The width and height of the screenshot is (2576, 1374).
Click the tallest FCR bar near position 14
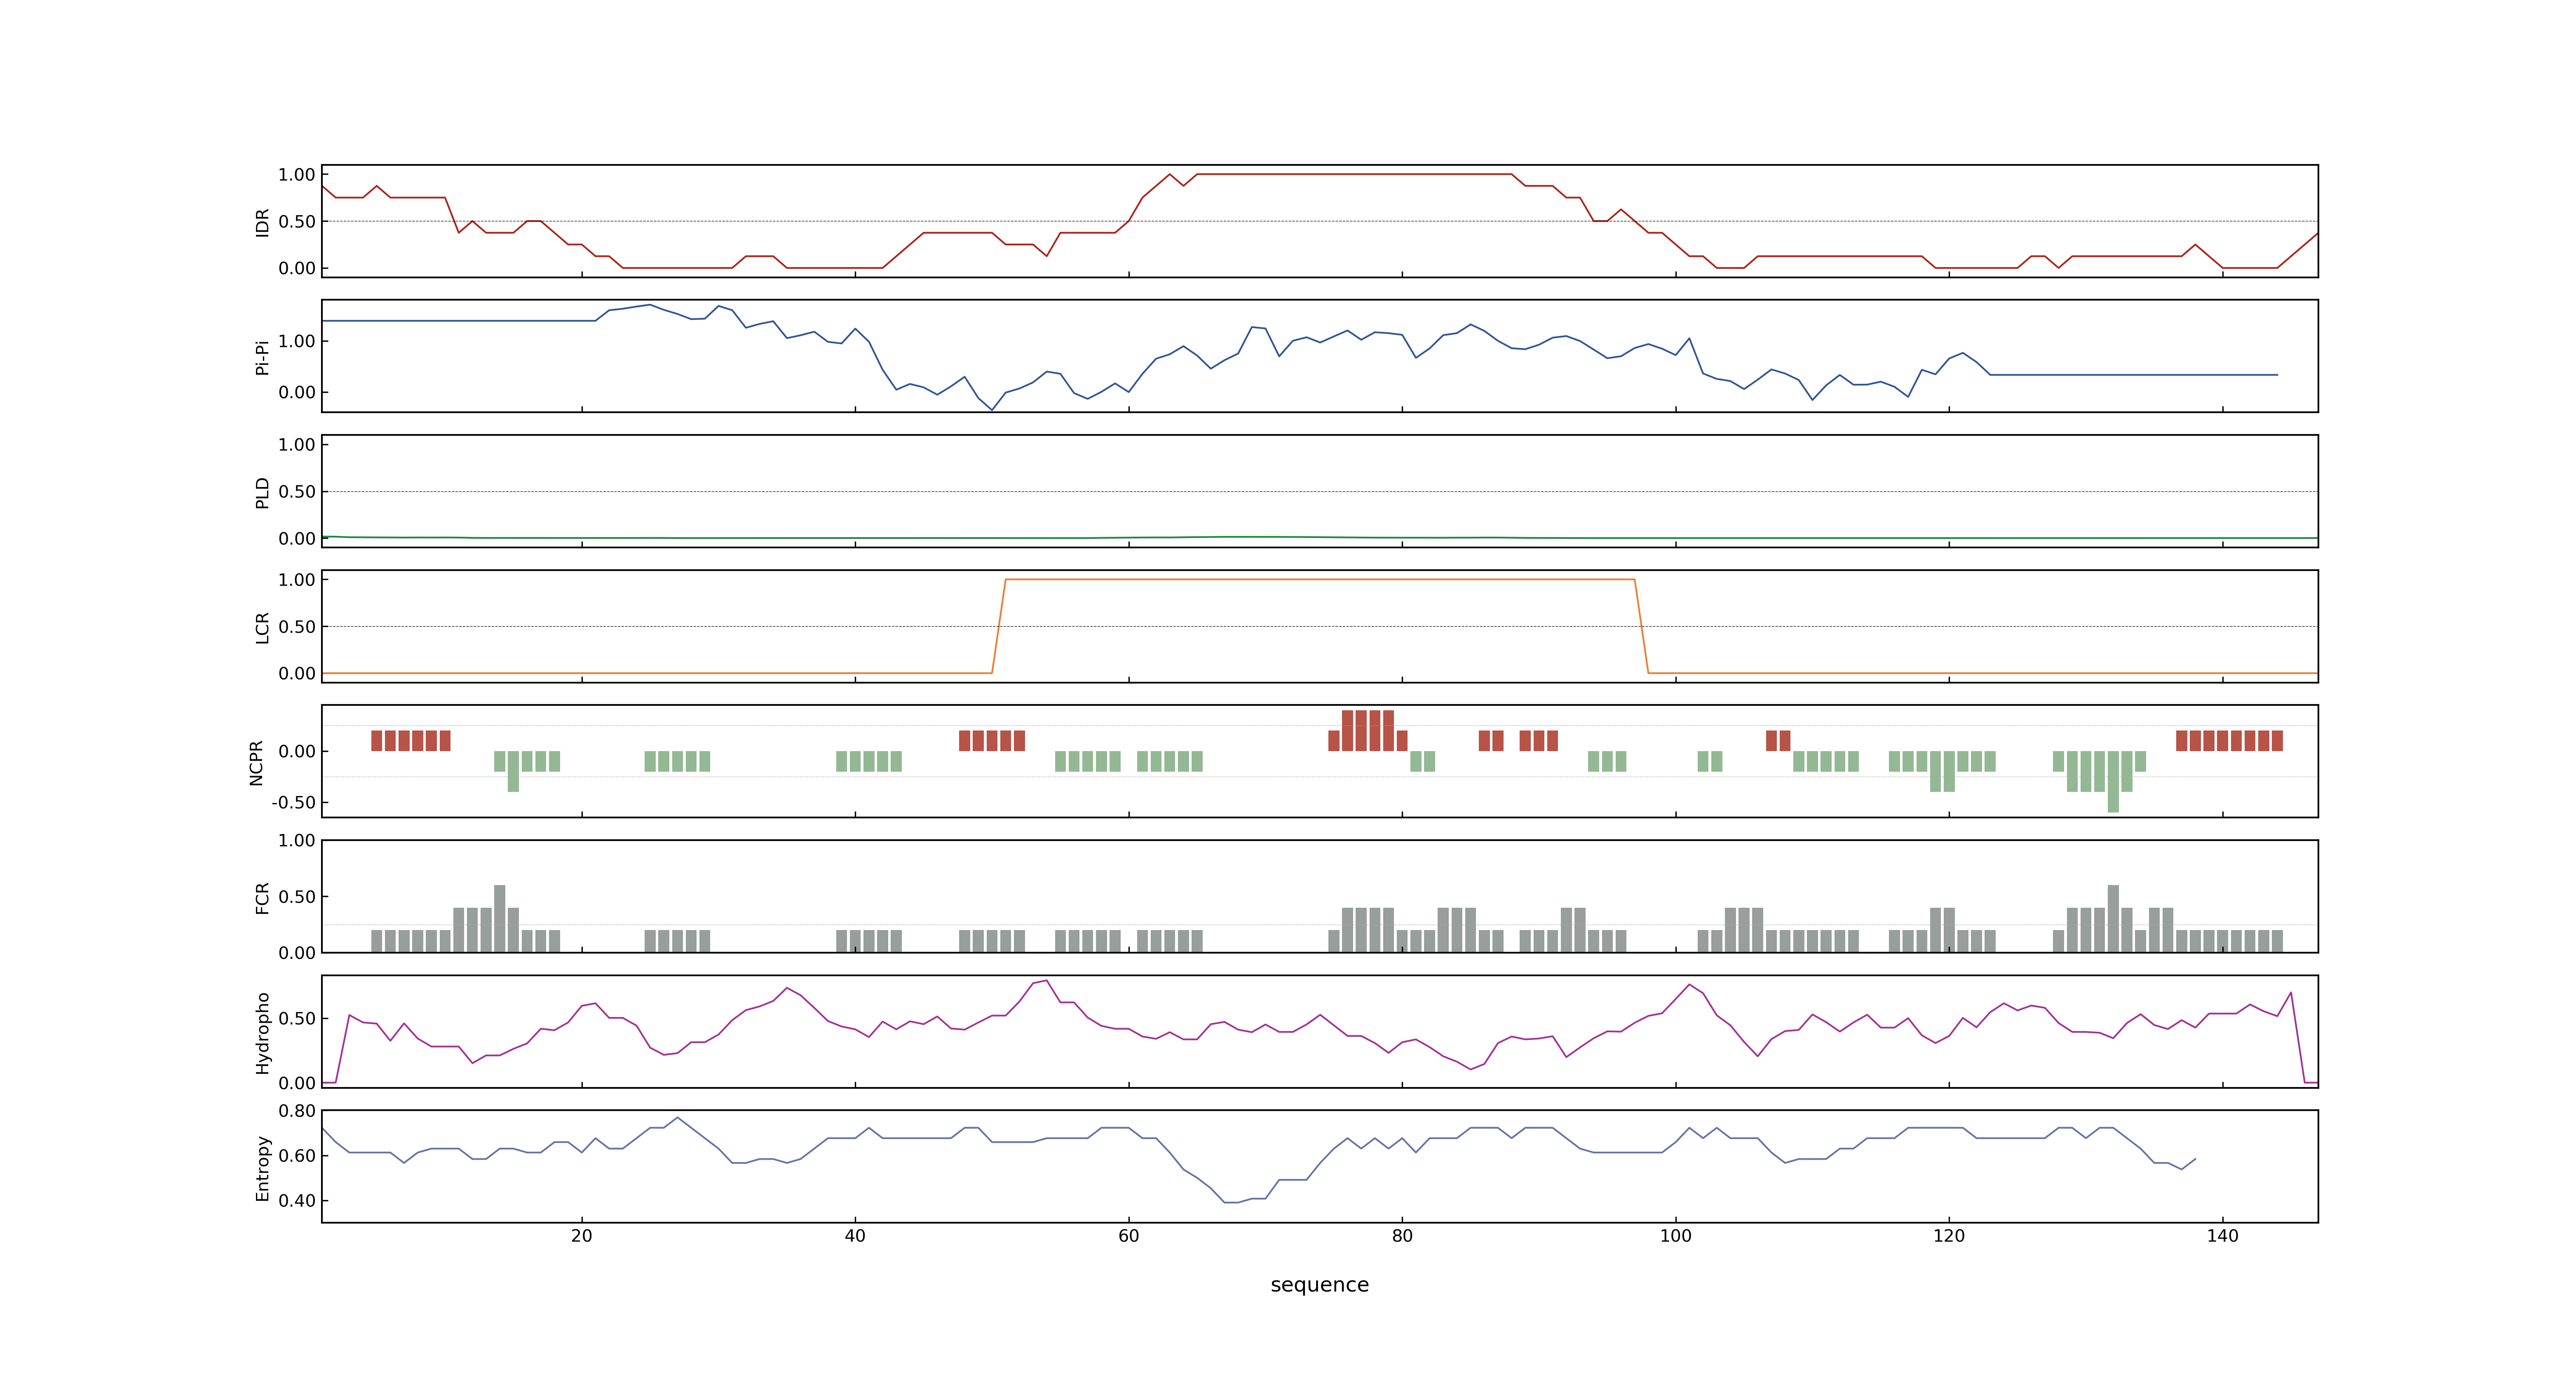point(500,918)
